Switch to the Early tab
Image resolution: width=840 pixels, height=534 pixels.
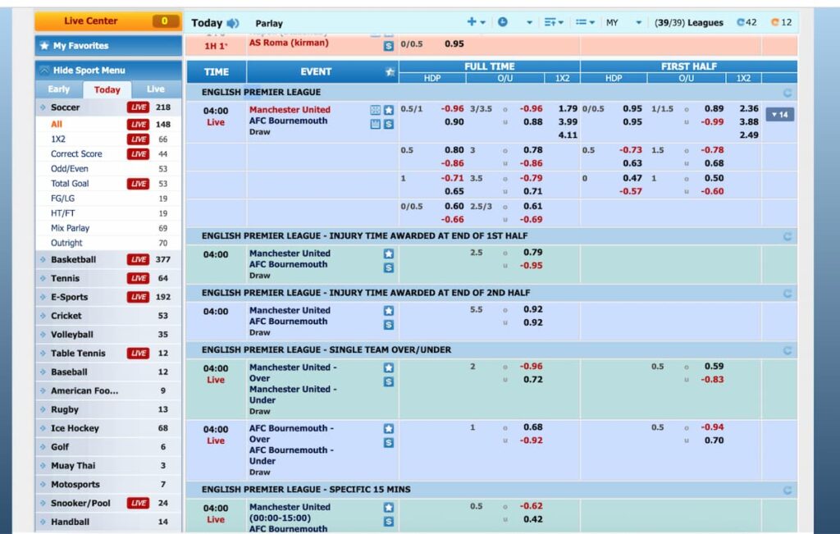pyautogui.click(x=59, y=89)
